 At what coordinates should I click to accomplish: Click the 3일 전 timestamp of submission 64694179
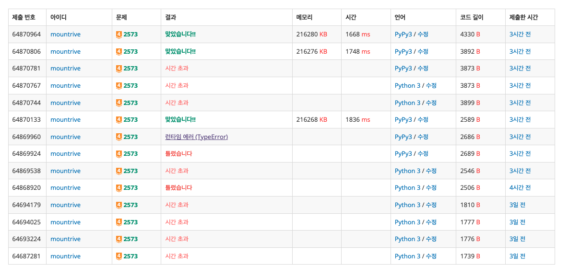point(517,205)
